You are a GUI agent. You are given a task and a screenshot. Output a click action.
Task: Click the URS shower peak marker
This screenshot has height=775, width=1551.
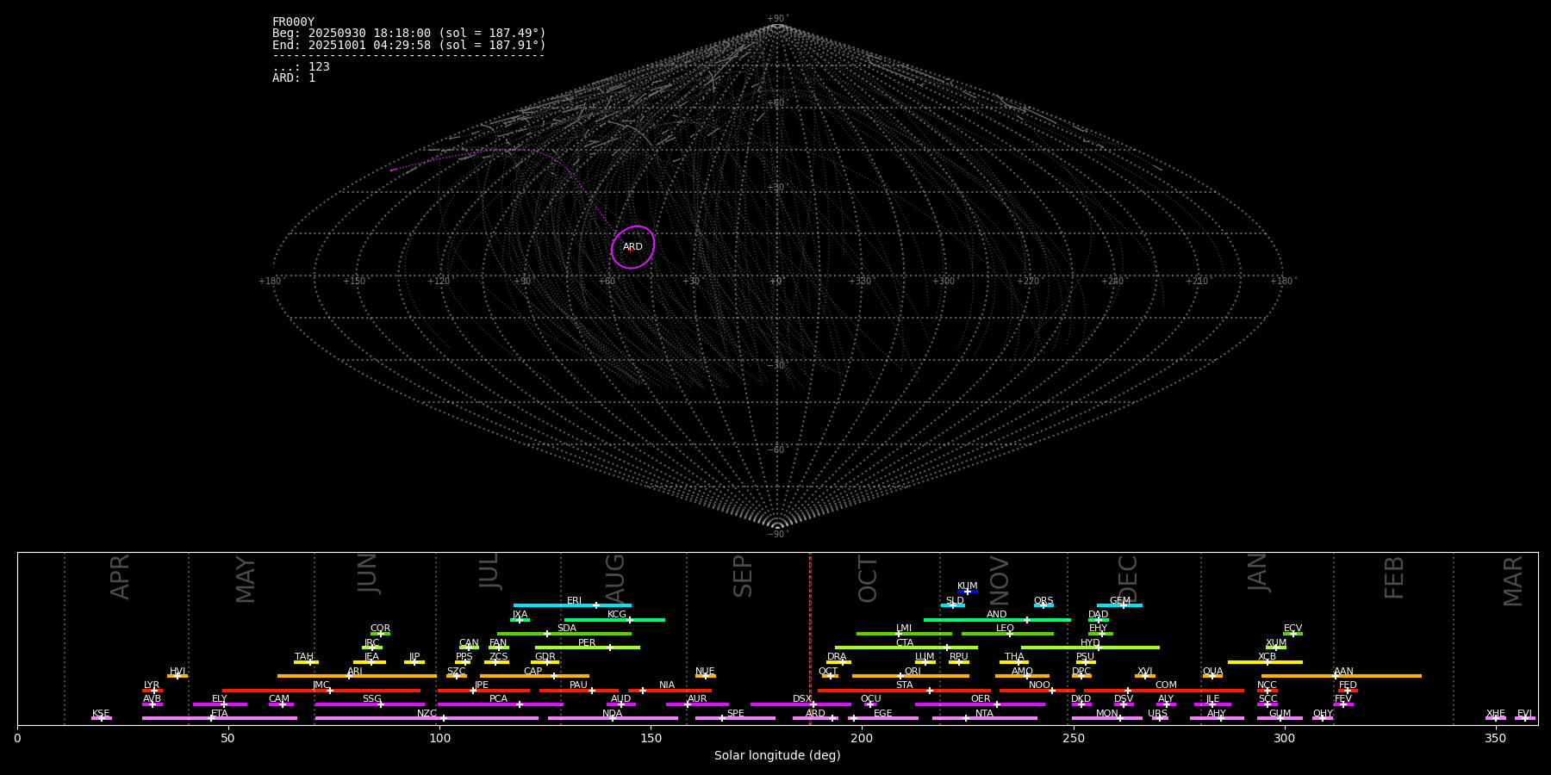[x=1159, y=718]
